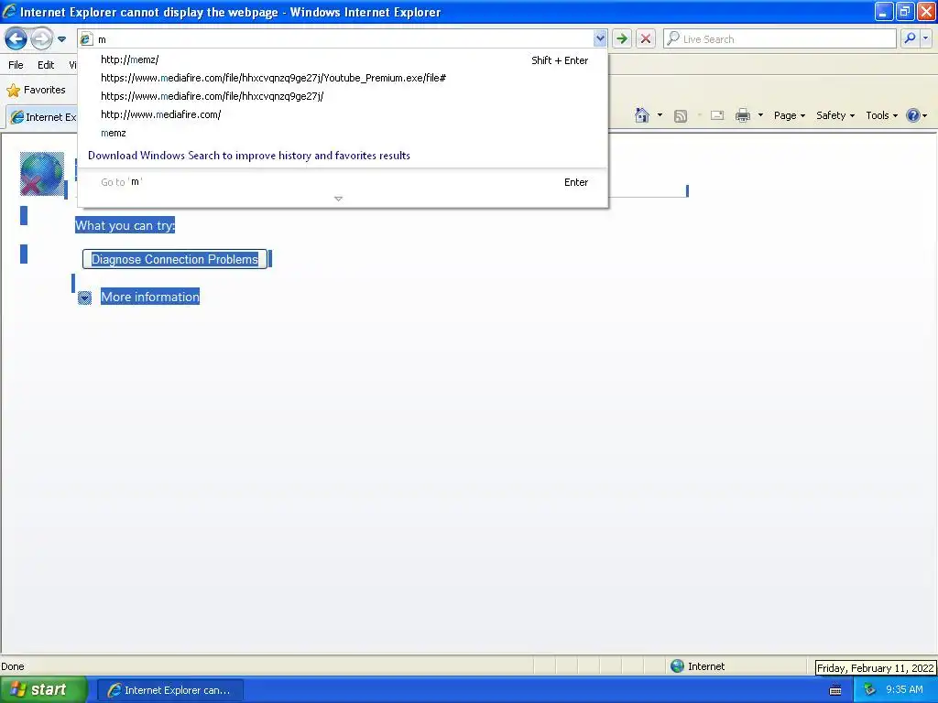Image resolution: width=938 pixels, height=703 pixels.
Task: Open the search provider dropdown arrow
Action: pyautogui.click(x=925, y=38)
